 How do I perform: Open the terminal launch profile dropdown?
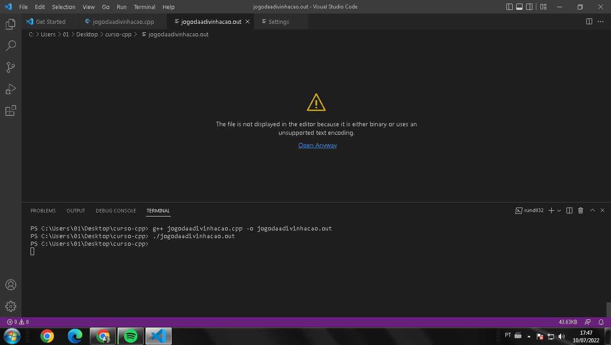[x=559, y=211]
